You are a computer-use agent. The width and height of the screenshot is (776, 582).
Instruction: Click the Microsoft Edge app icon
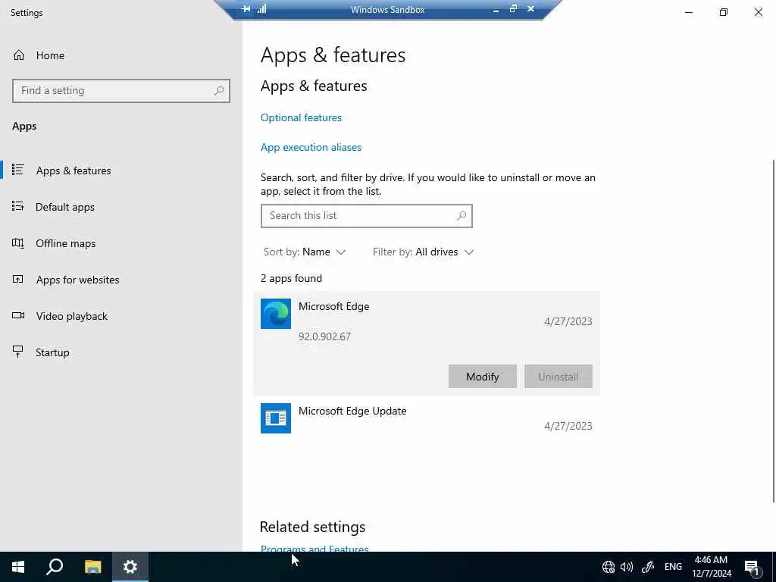(276, 314)
